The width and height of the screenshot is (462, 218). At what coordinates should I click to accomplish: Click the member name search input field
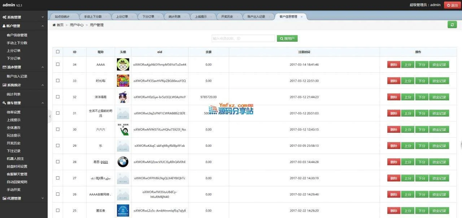coord(243,38)
